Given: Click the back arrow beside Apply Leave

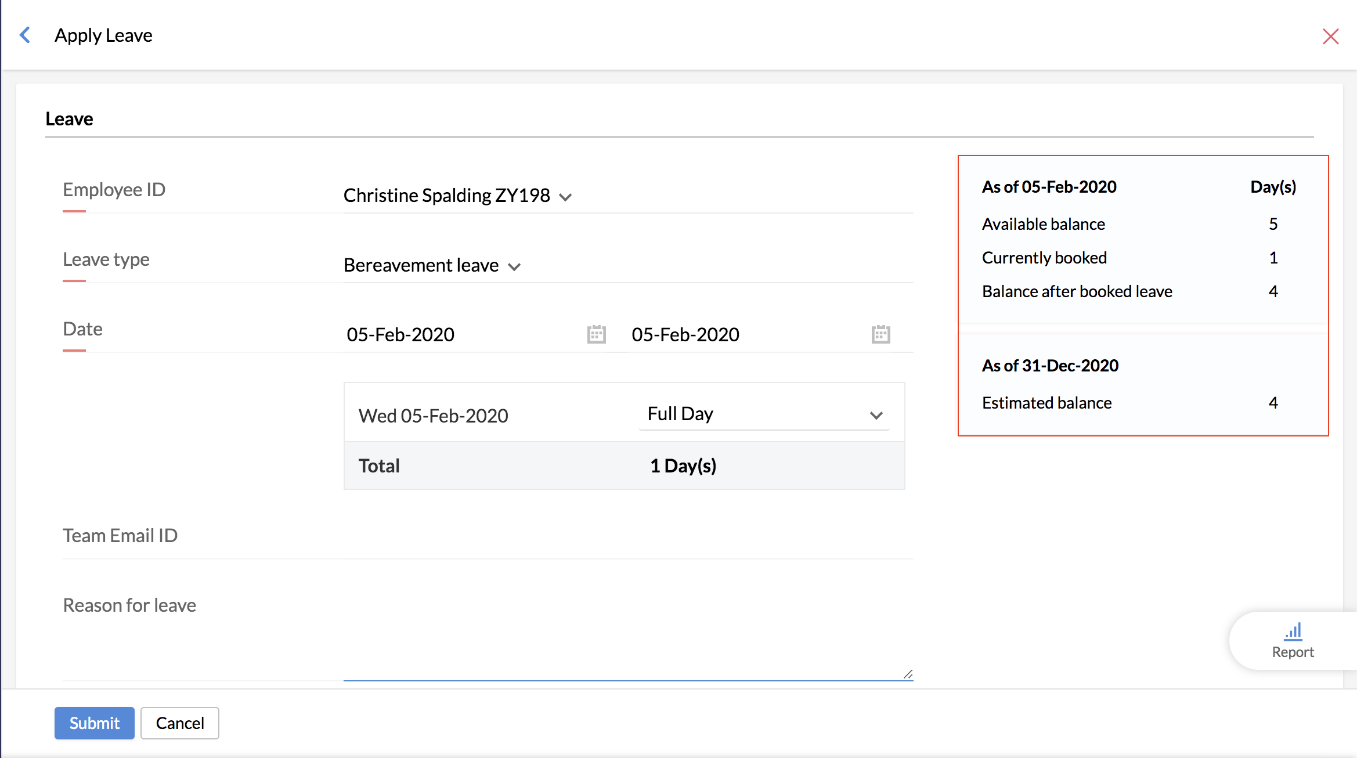Looking at the screenshot, I should (x=25, y=35).
